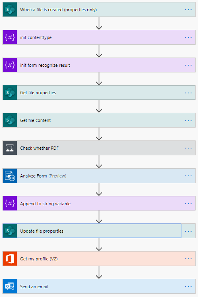Click the Outlook icon on Send an email
Viewport: 198px width, 297px height.
[10, 287]
